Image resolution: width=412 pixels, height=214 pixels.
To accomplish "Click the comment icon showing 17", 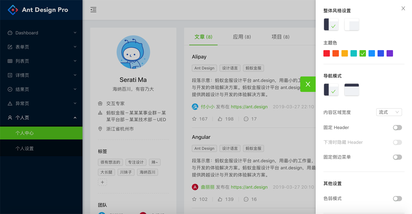I will [246, 119].
